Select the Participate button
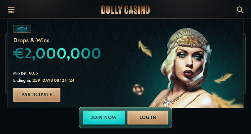 [x=37, y=95]
